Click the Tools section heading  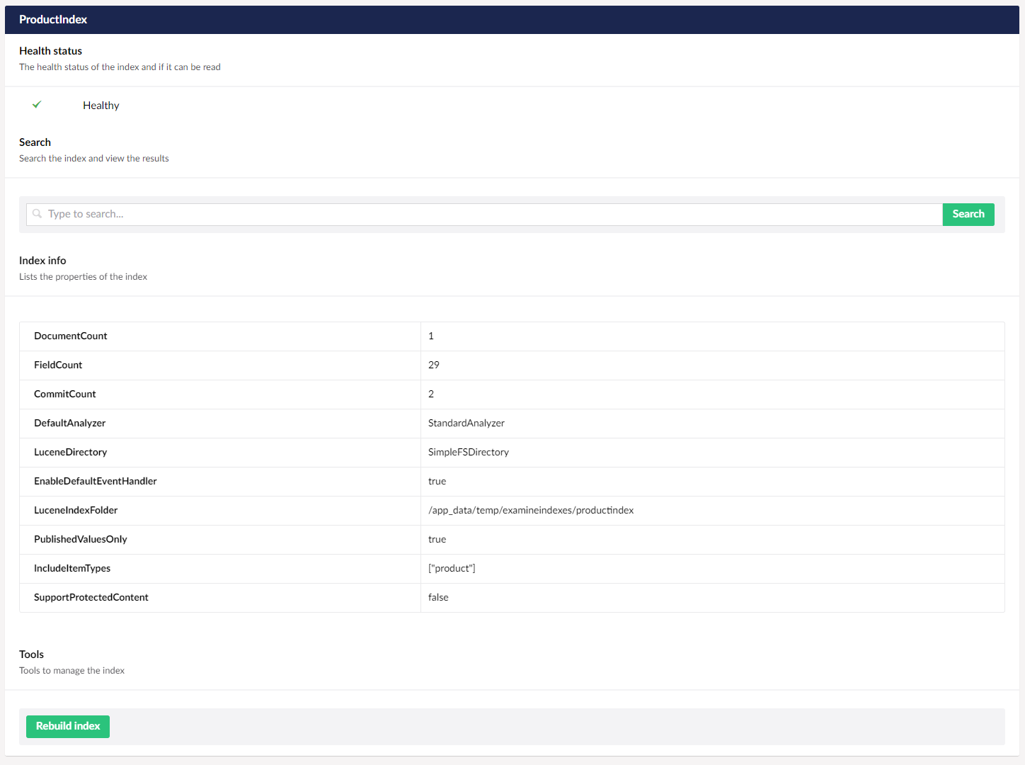[x=31, y=654]
